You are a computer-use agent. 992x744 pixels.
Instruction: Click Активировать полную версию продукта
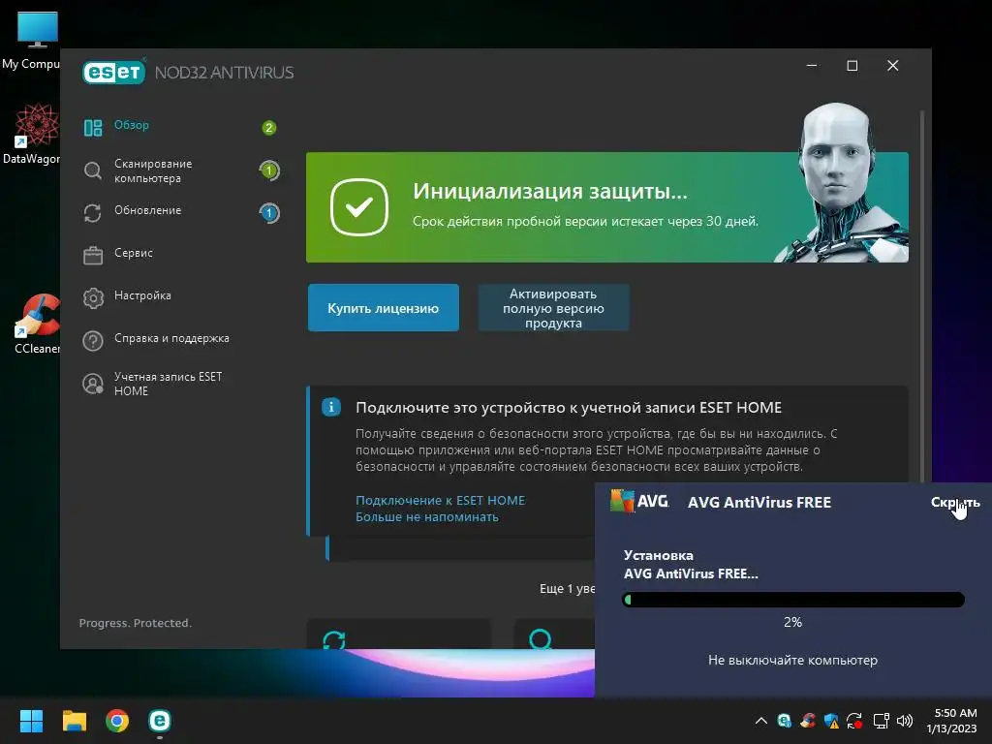[x=553, y=307]
